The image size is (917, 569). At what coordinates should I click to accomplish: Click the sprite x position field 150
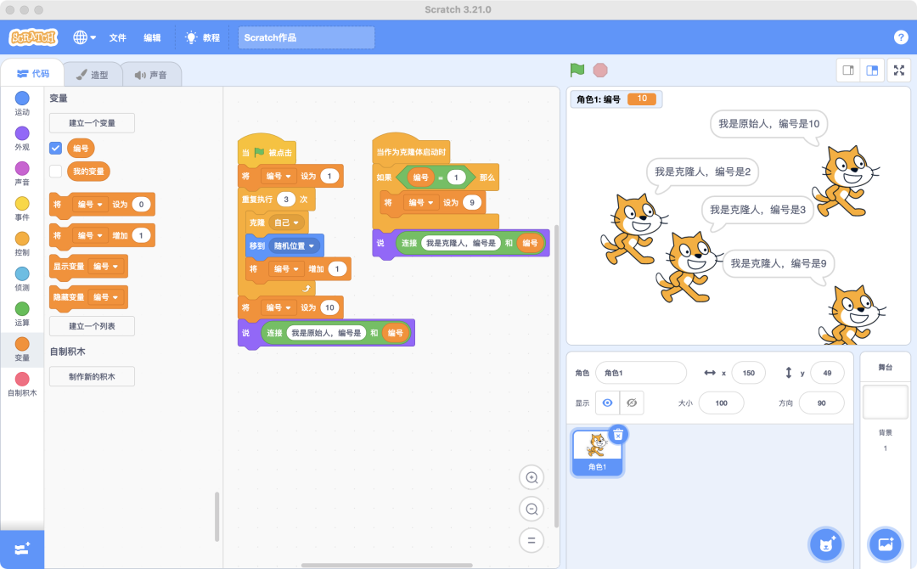(x=749, y=373)
